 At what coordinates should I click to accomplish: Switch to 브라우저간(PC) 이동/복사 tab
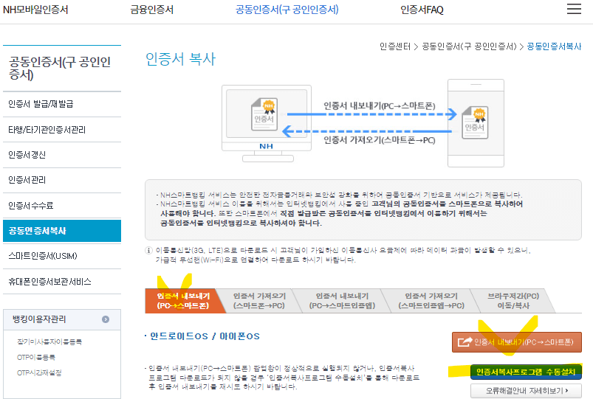[x=513, y=301]
